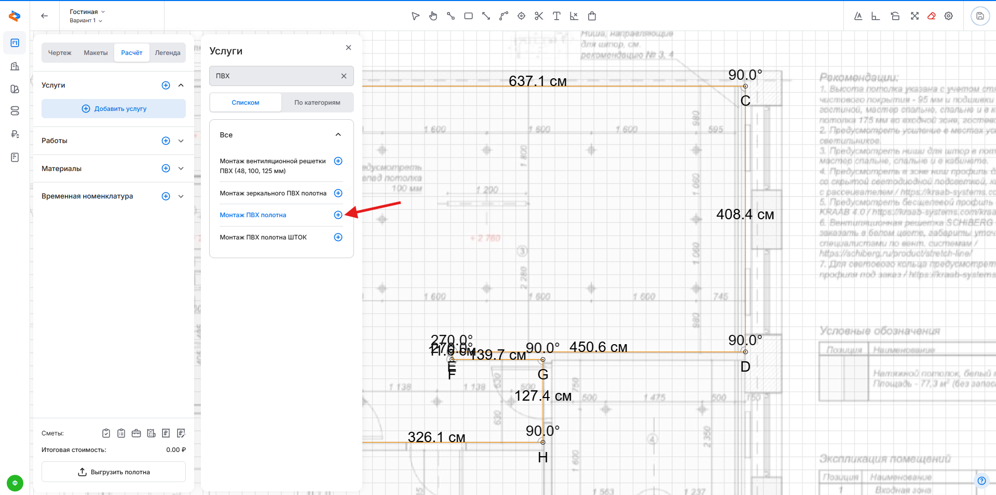Viewport: 996px width, 495px height.
Task: Click the red eraser icon
Action: (x=932, y=16)
